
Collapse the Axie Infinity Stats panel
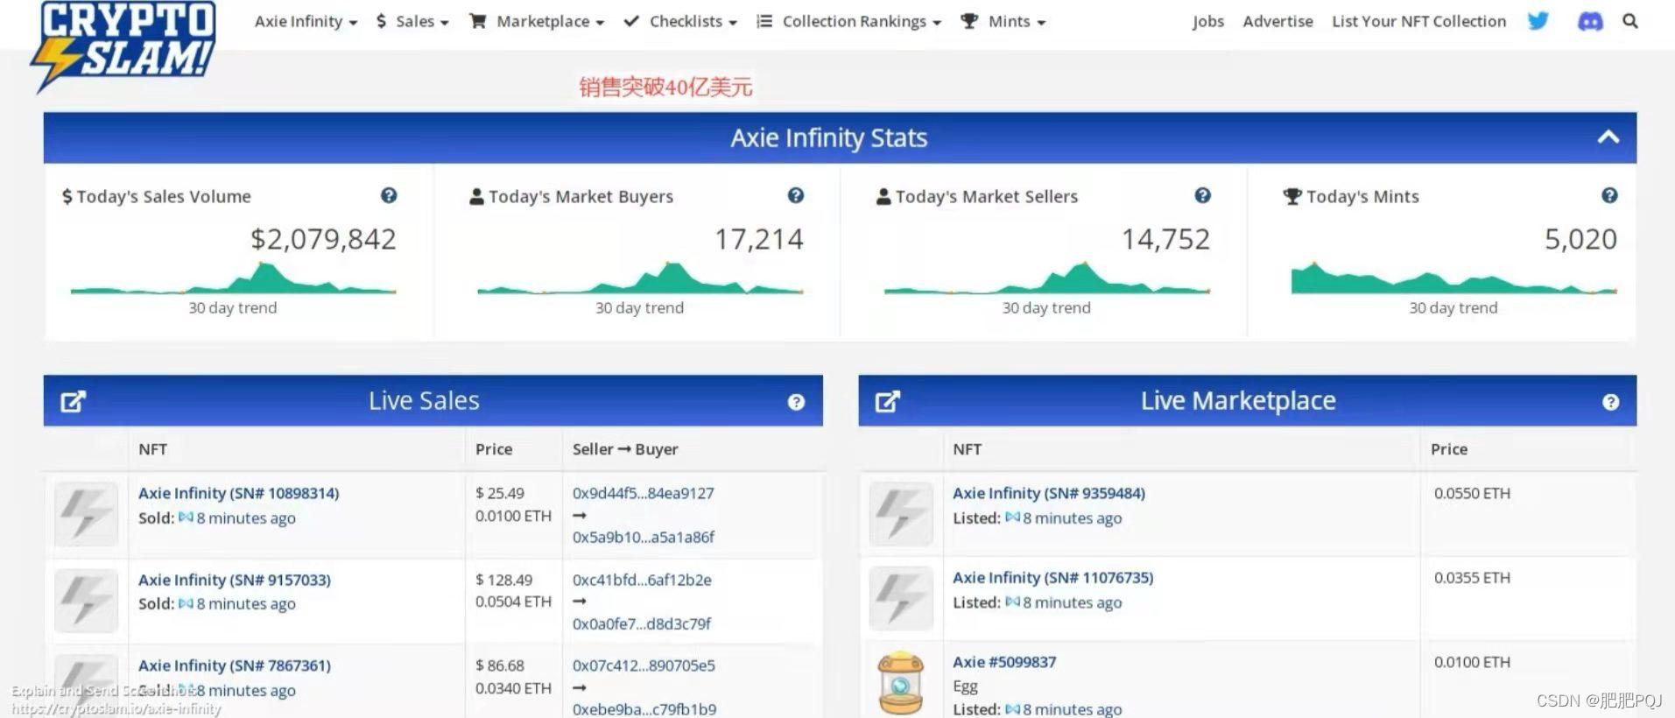(1608, 137)
